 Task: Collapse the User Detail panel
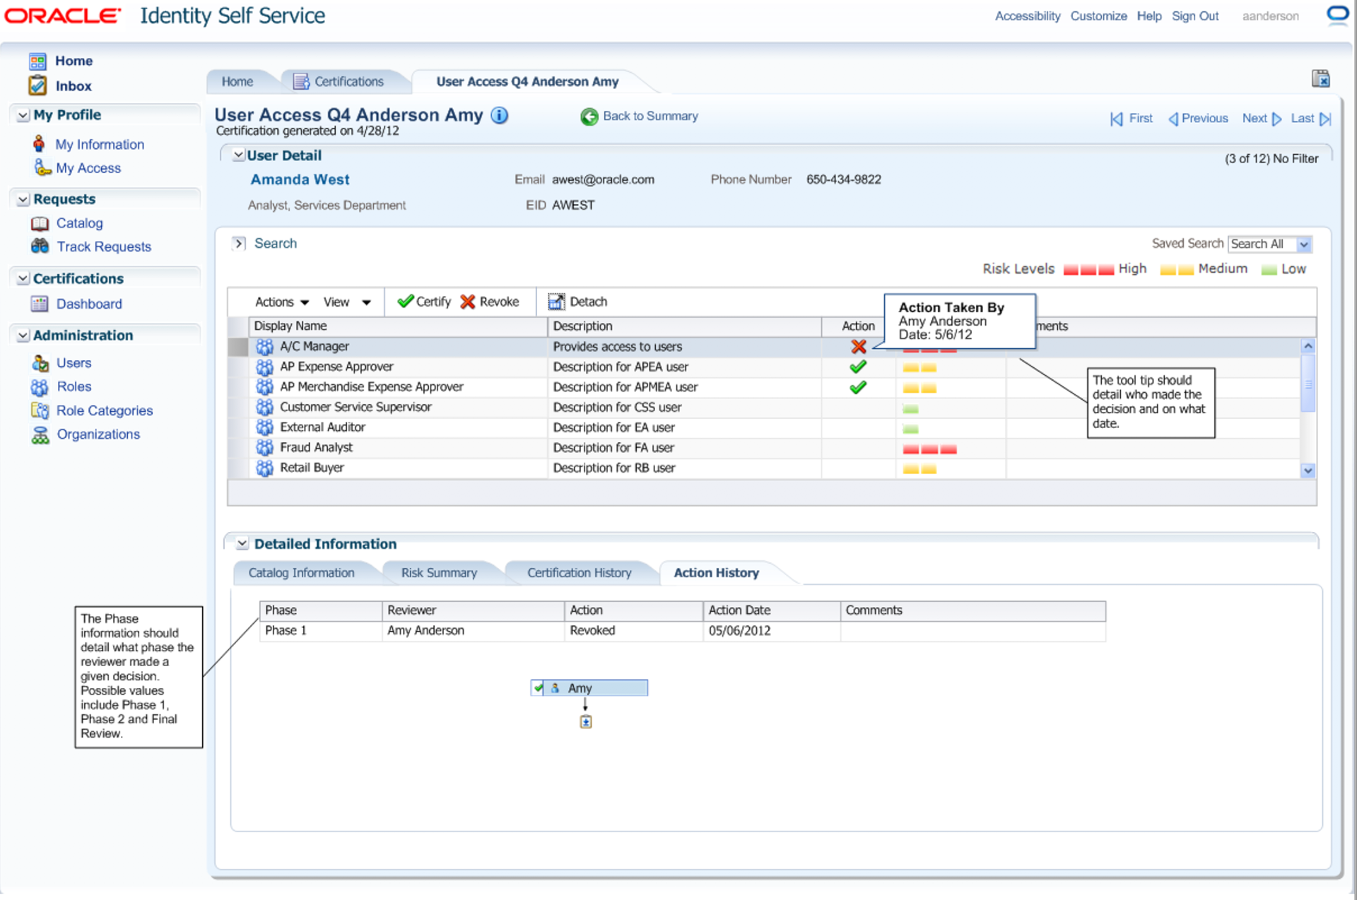click(x=239, y=155)
